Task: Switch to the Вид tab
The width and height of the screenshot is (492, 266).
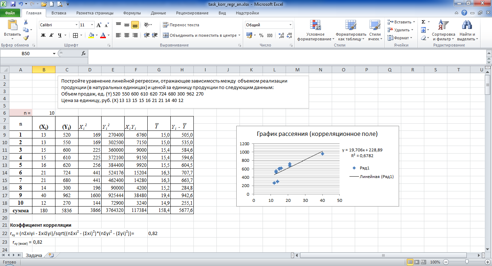Action: pyautogui.click(x=222, y=13)
